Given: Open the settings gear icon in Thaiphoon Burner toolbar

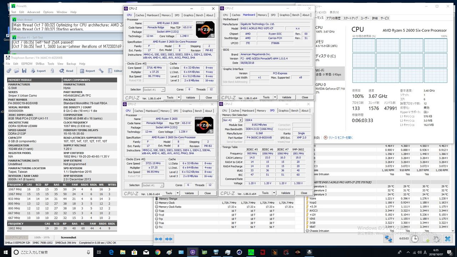Looking at the screenshot, I should tap(9, 71).
